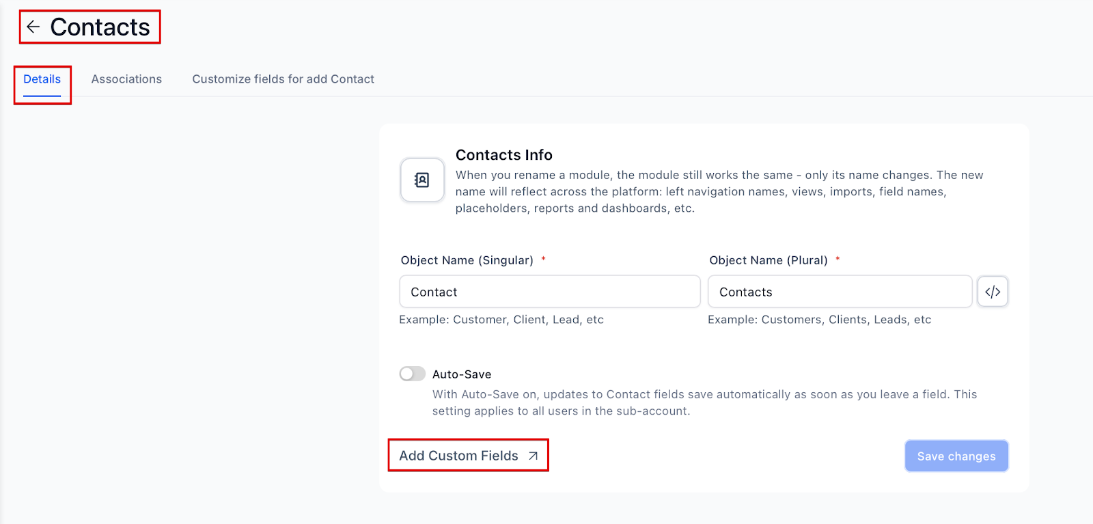Click the Contacts page title
This screenshot has height=524, width=1093.
click(x=100, y=27)
